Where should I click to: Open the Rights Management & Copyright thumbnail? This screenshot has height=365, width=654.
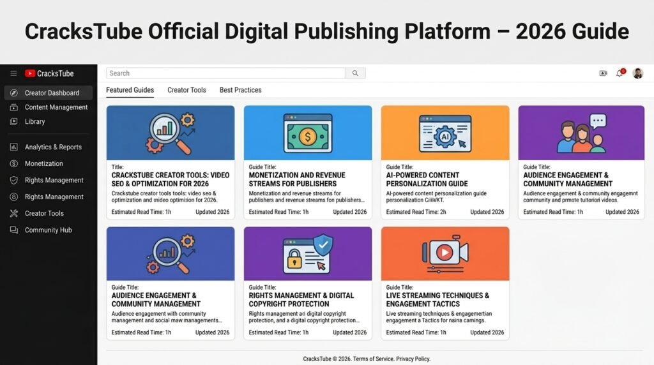click(308, 254)
